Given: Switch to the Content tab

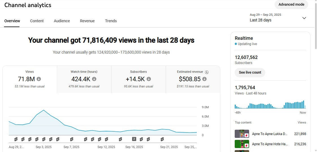Looking at the screenshot, I should (37, 21).
